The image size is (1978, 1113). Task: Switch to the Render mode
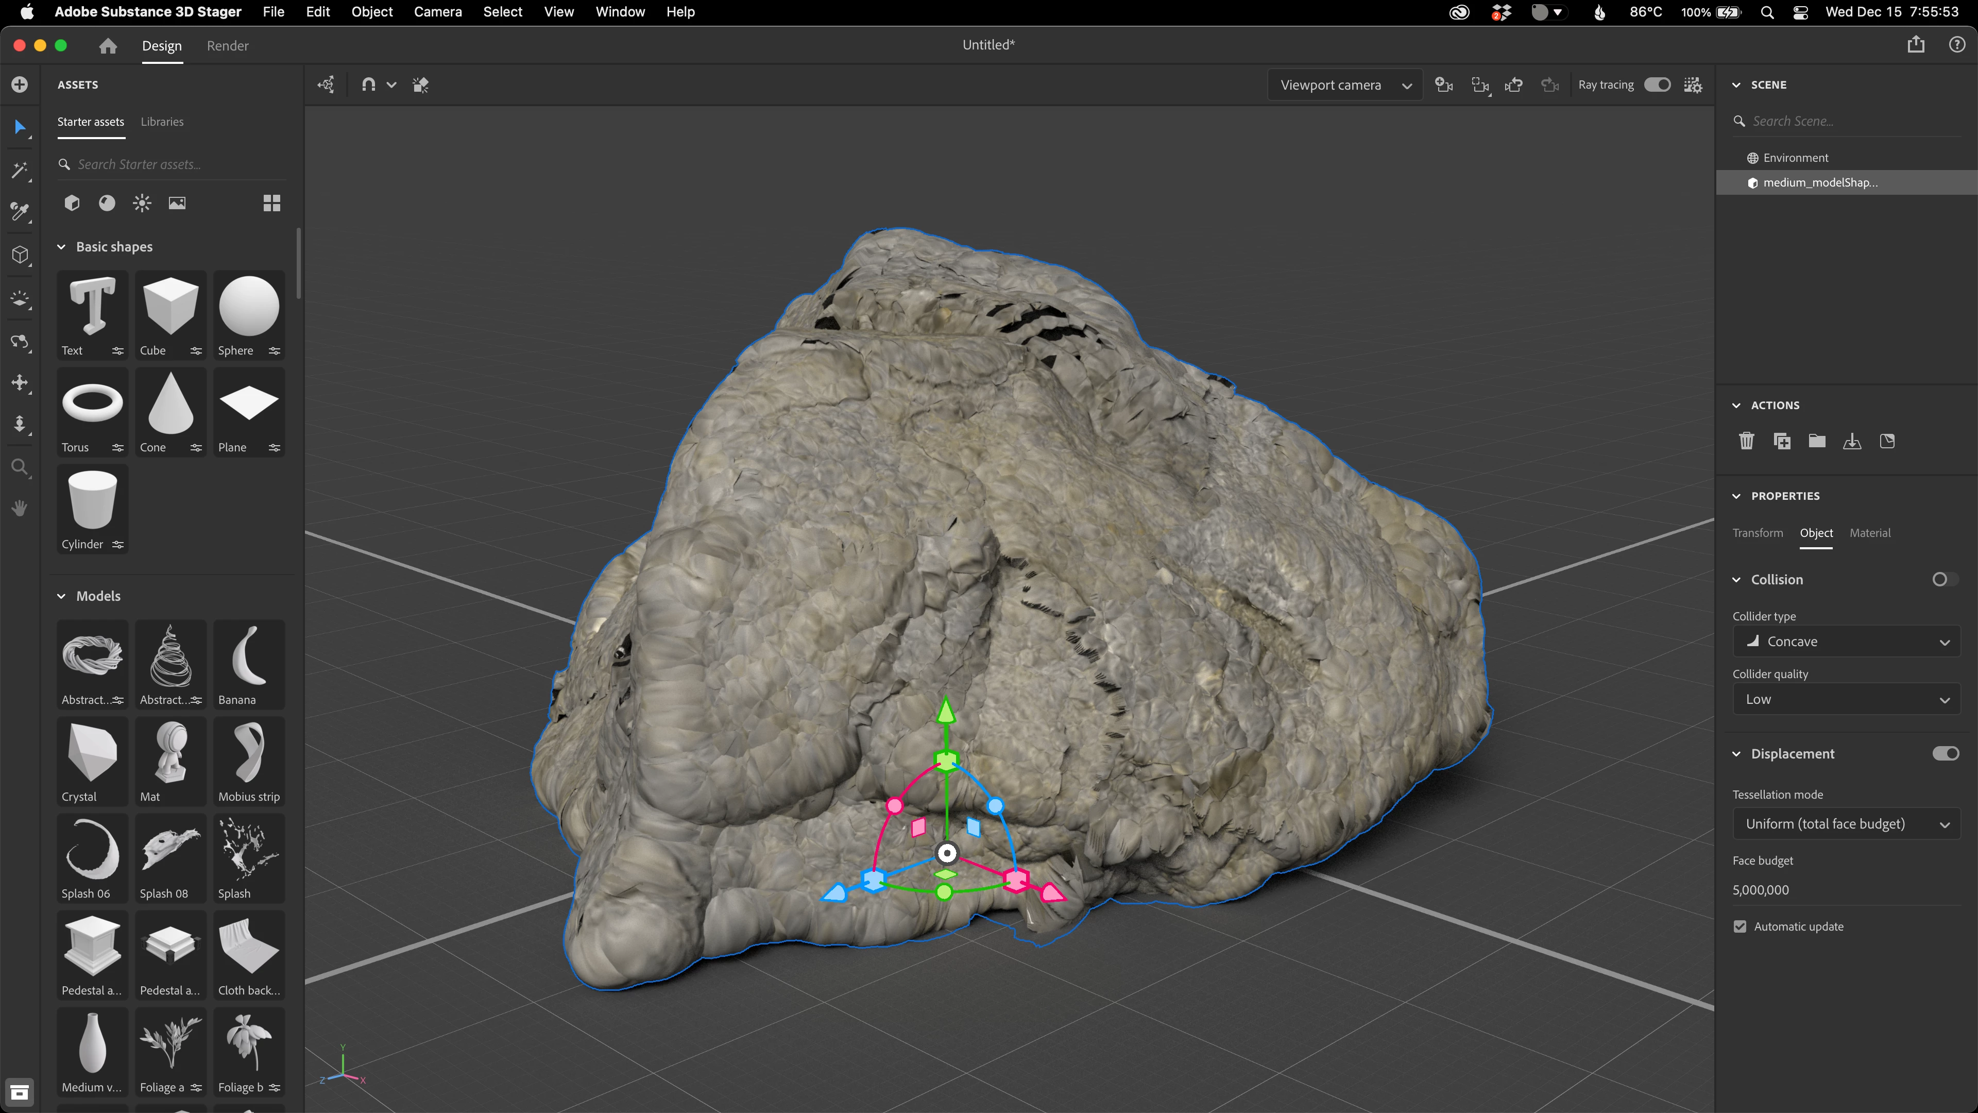click(227, 46)
